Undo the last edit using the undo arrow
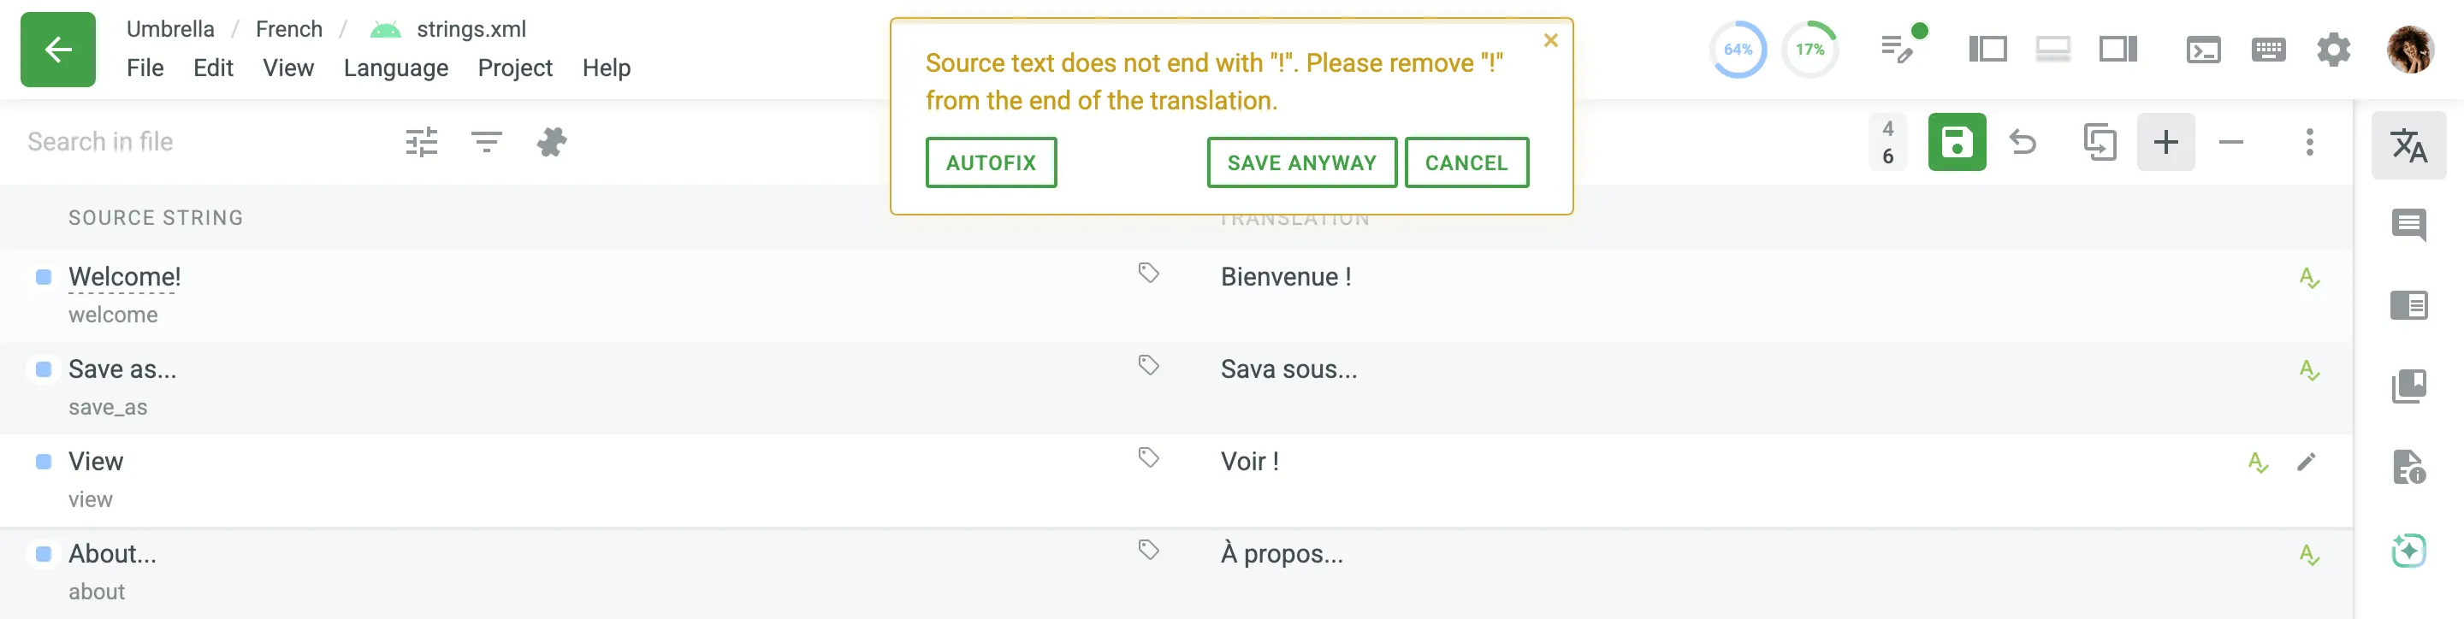 click(x=2023, y=141)
